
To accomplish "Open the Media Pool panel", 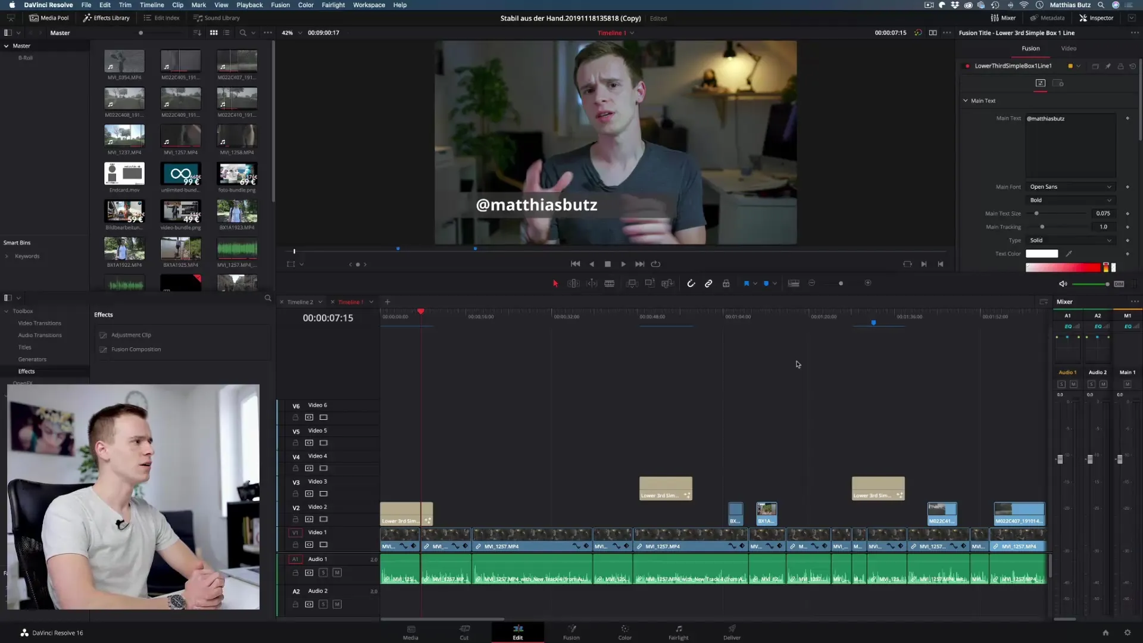I will [49, 18].
